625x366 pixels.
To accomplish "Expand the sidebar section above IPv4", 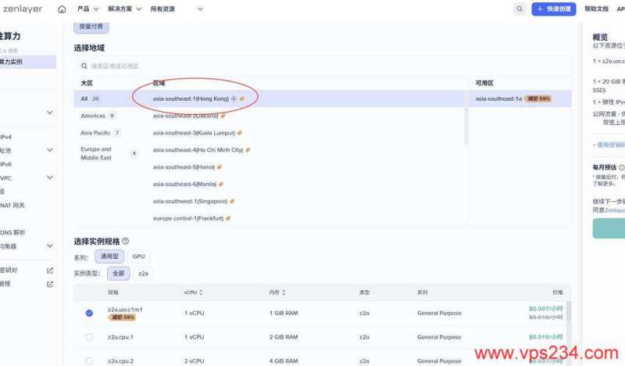I will pos(50,113).
